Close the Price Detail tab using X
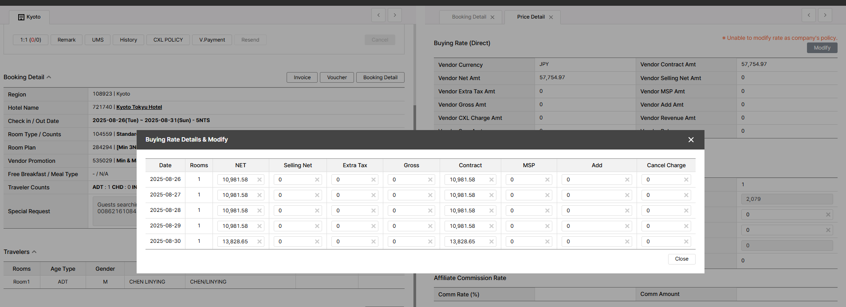 tap(551, 17)
